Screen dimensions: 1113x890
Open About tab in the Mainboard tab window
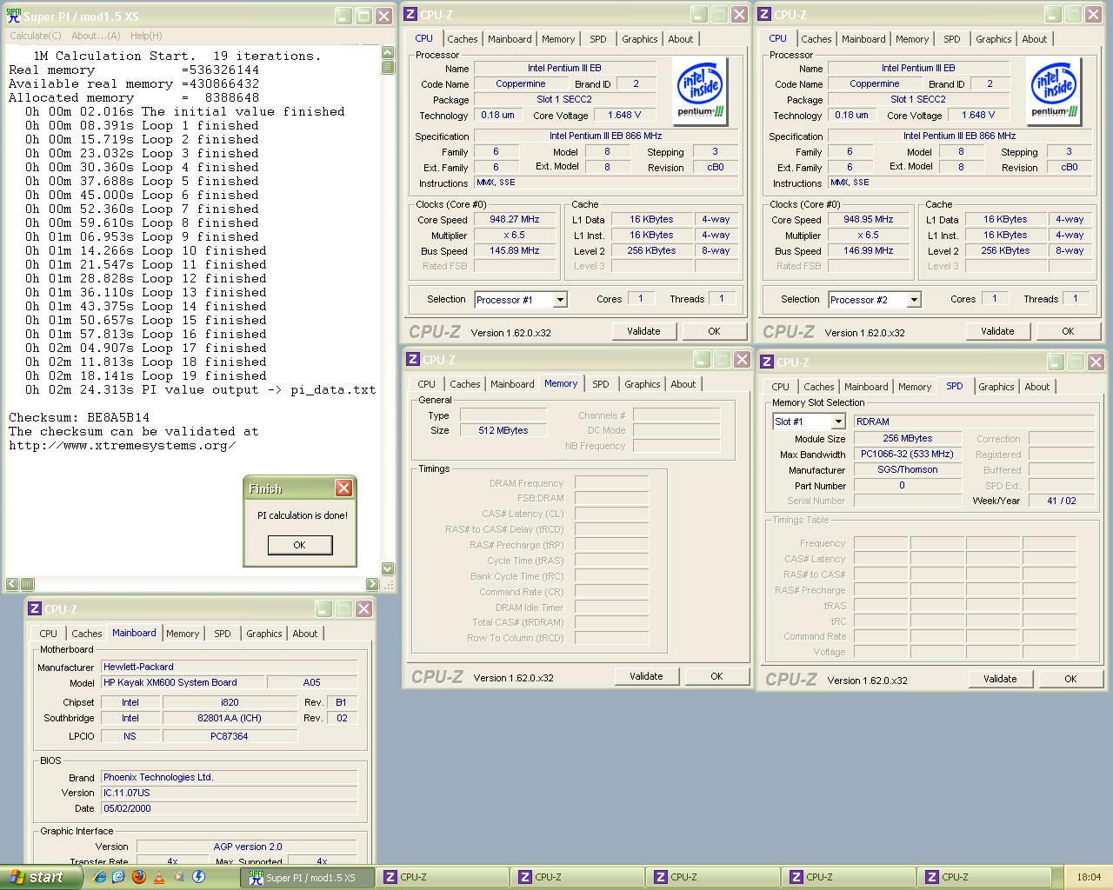[305, 634]
